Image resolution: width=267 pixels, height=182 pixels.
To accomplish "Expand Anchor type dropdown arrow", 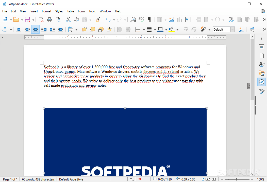I will coord(11,30).
